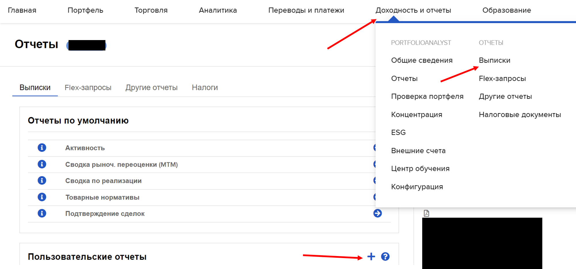This screenshot has height=269, width=576.
Task: Click the Отчеты по умолчанию heading
Action: (78, 121)
